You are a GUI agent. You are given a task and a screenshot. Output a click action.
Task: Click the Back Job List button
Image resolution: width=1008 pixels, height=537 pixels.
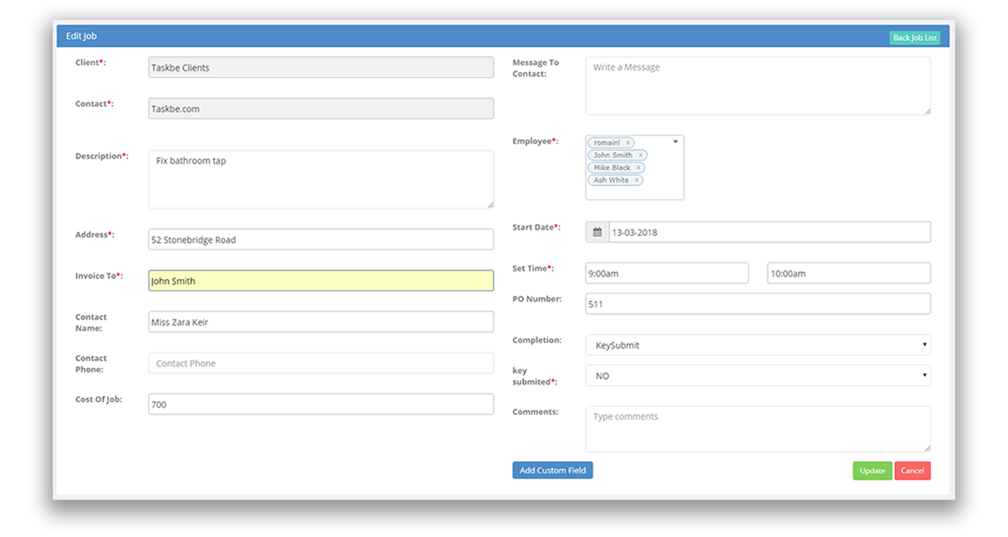[914, 38]
